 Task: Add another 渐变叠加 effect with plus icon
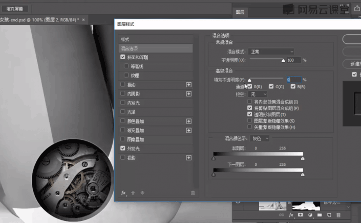(x=189, y=130)
